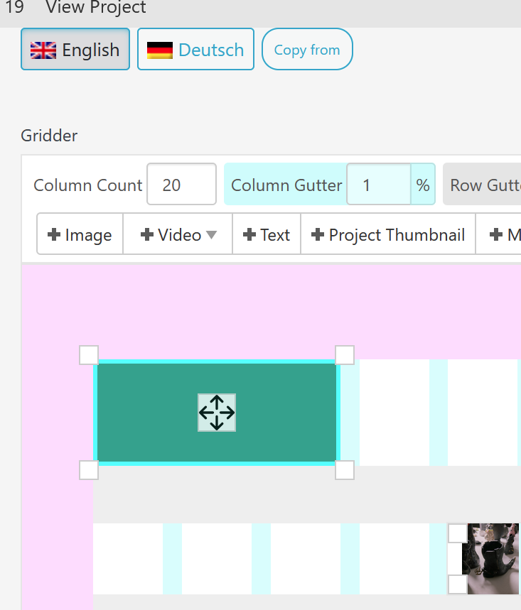Viewport: 521px width, 610px height.
Task: Switch to the Deutsch language tab
Action: click(195, 50)
